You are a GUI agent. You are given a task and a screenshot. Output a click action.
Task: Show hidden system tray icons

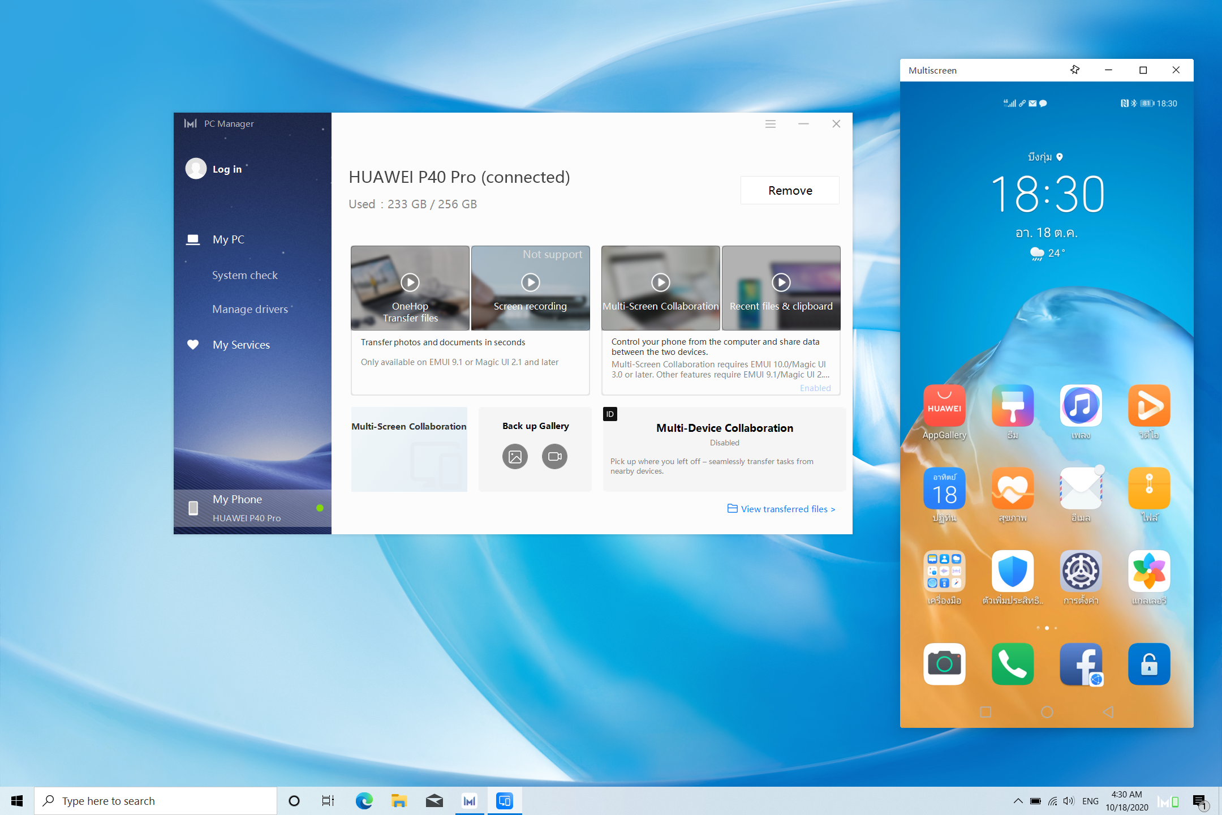click(x=1018, y=801)
